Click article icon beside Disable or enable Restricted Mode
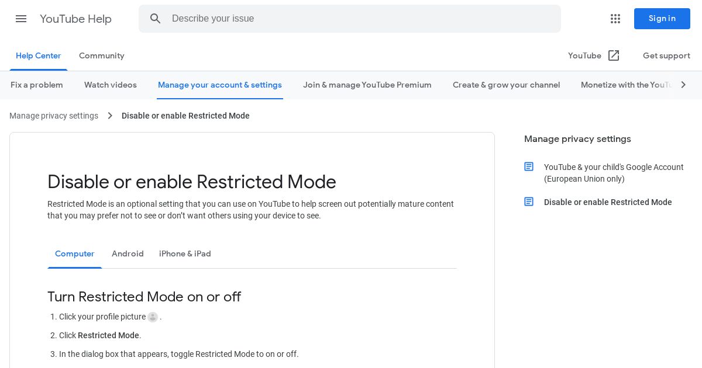The image size is (702, 368). click(529, 202)
